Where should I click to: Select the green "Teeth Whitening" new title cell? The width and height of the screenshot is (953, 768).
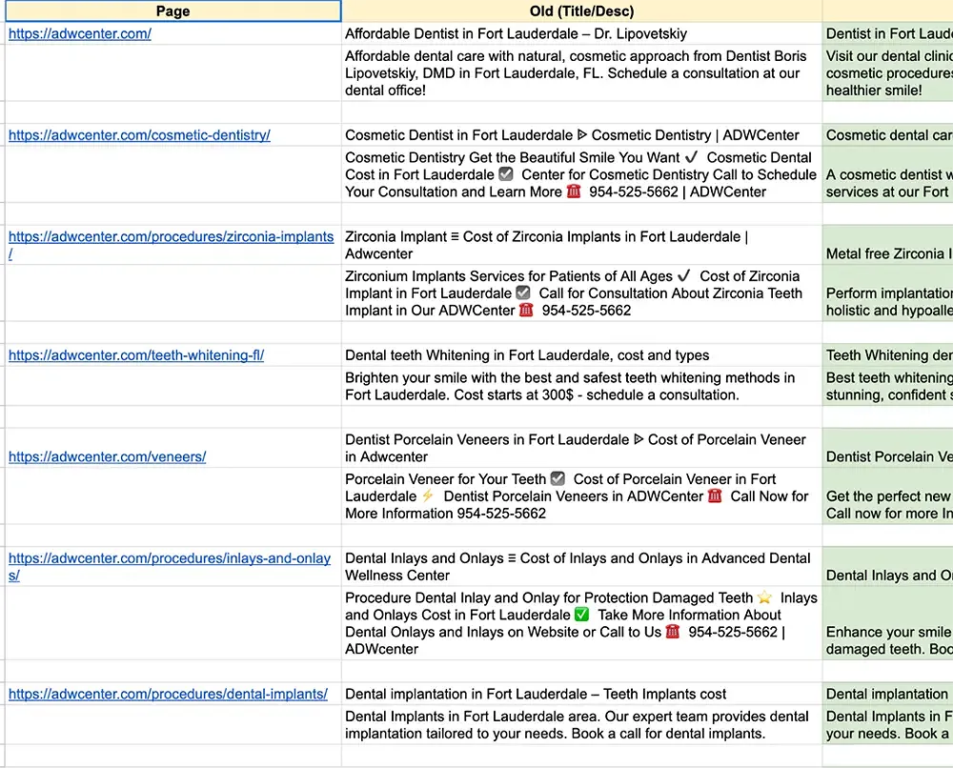(x=888, y=355)
